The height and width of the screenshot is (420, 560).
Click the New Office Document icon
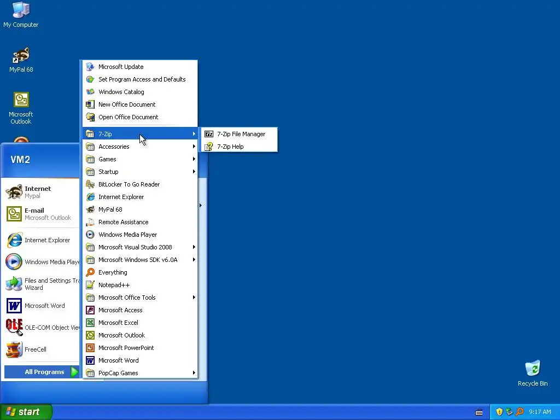(x=90, y=104)
